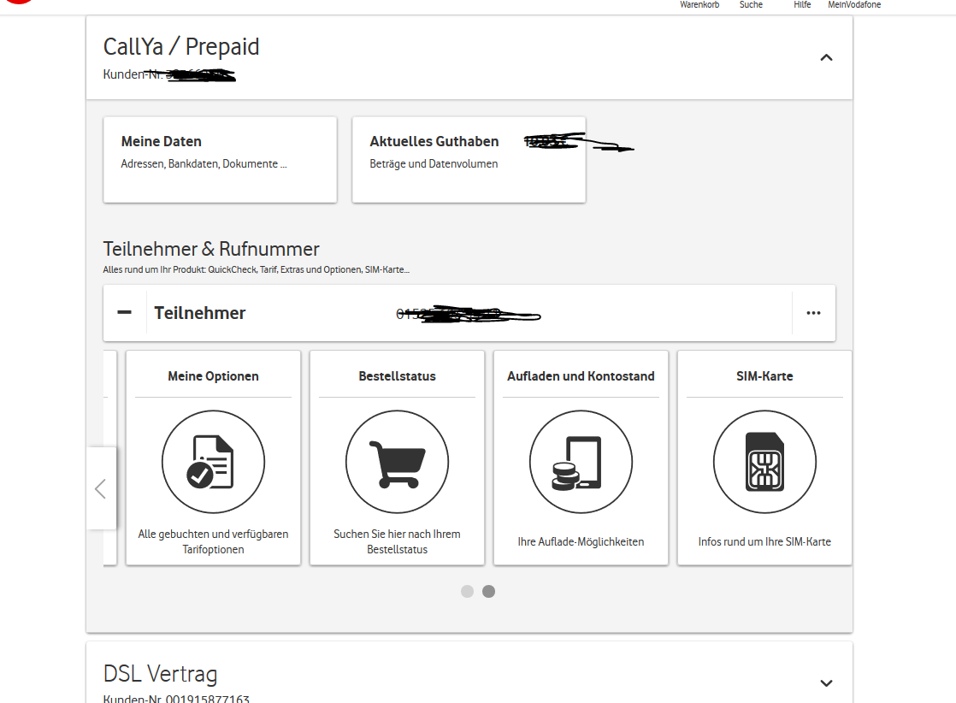Collapse the CallYa / Prepaid section
The height and width of the screenshot is (703, 956).
coord(826,58)
